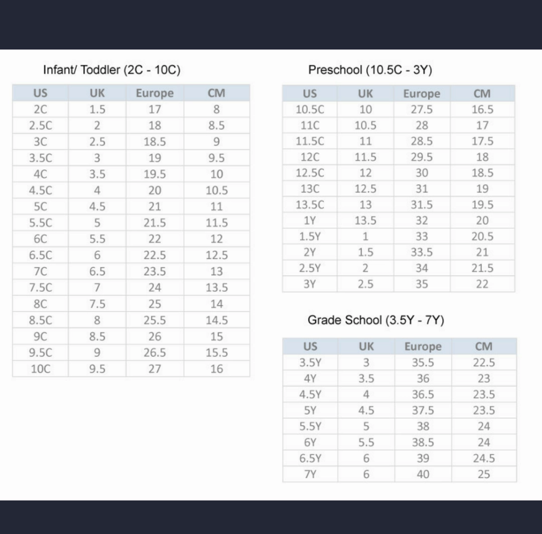
Task: Choose the 3.5Y US size cell
Action: 310,363
